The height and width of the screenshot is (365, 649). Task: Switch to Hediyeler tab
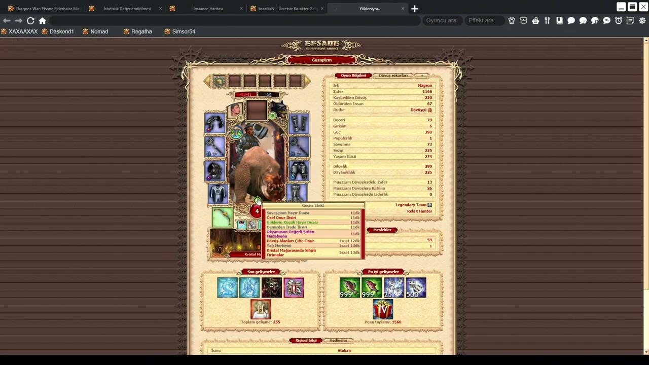[x=338, y=340]
